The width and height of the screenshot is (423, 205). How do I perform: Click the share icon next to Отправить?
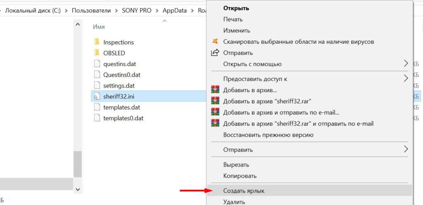[215, 53]
